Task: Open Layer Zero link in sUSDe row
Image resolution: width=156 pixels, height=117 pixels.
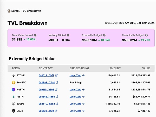Action: point(75,104)
